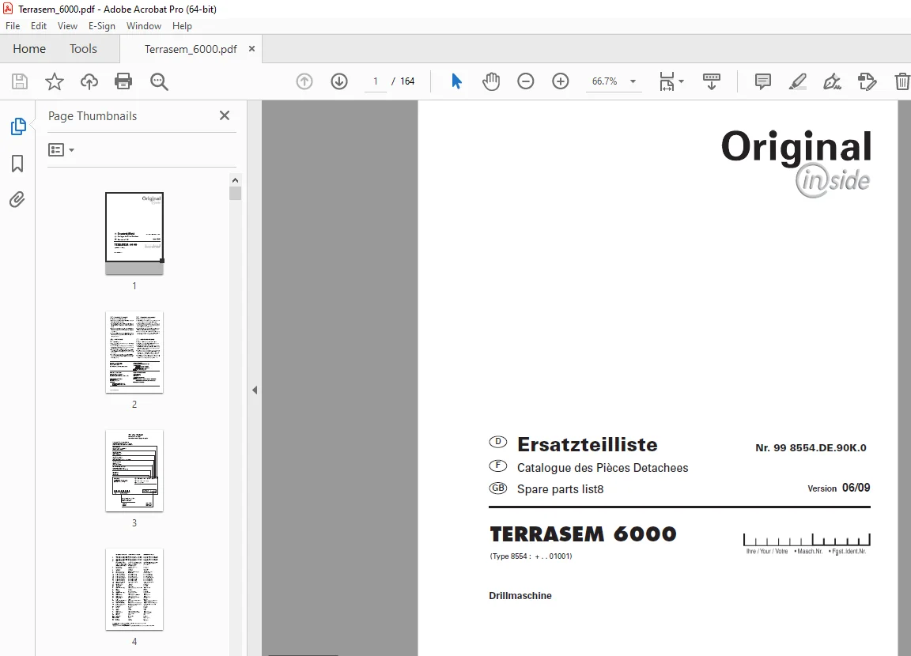Open the zoom level 66.7% dropdown
911x656 pixels.
(633, 81)
